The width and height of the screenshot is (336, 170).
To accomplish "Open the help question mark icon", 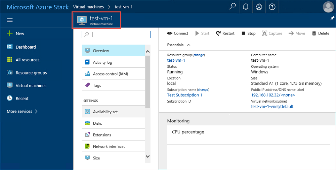I will tap(272, 7).
